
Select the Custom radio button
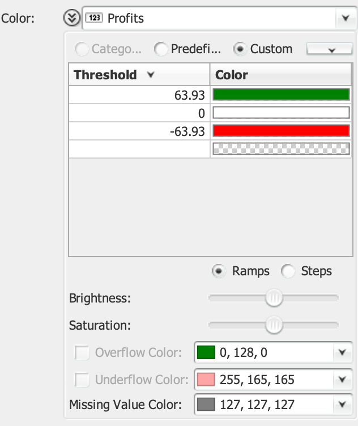240,49
